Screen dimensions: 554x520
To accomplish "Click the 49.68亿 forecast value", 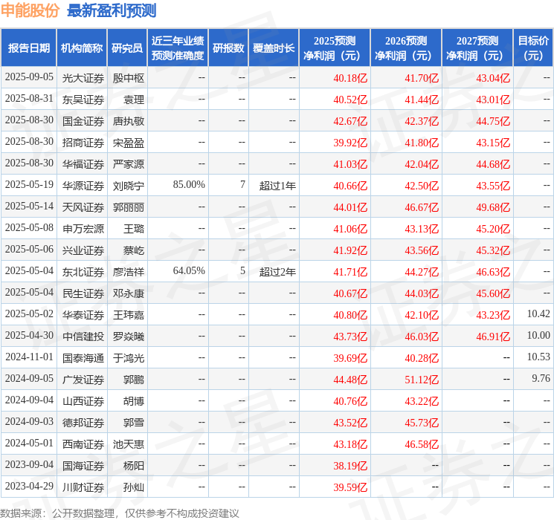I will (x=493, y=207).
